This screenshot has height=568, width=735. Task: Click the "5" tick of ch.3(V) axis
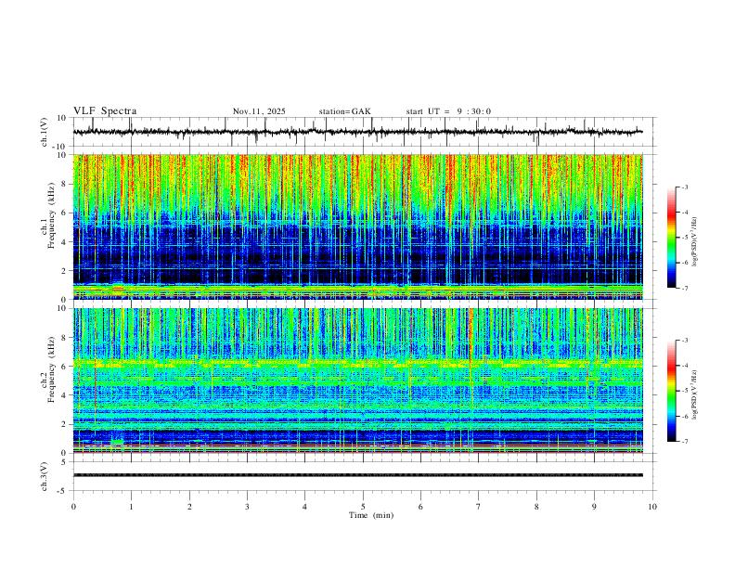pos(64,461)
